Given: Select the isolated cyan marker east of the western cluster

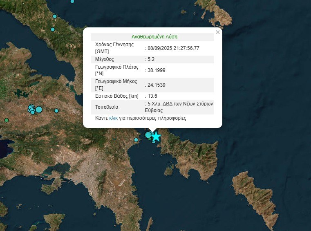Looking at the screenshot, I should pyautogui.click(x=56, y=111).
